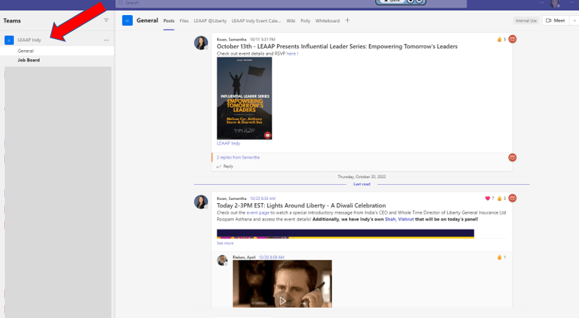Open title bar more options ellipsis
The width and height of the screenshot is (579, 318).
tap(541, 3)
